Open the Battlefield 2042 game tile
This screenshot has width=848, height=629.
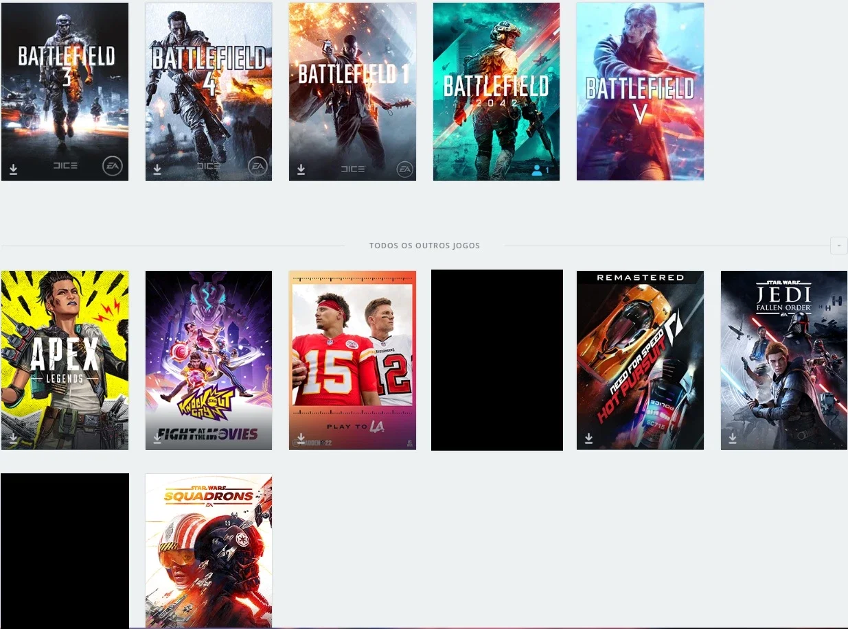coord(496,92)
